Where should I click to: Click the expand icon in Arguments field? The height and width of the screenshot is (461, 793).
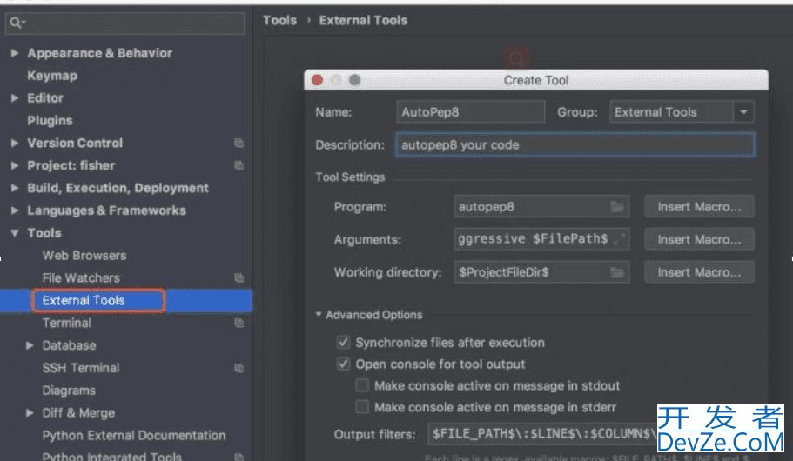pyautogui.click(x=619, y=239)
